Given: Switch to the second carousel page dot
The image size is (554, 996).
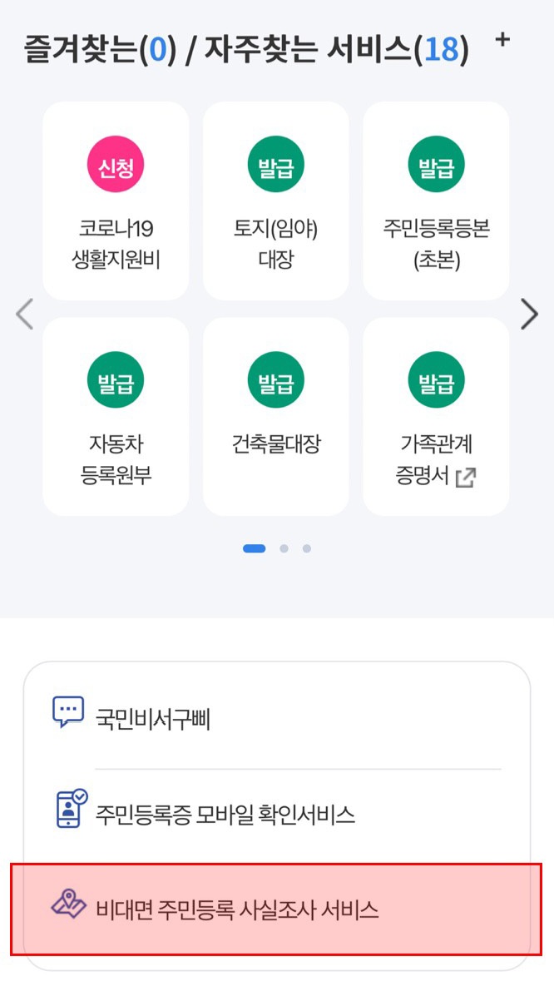Looking at the screenshot, I should (284, 548).
